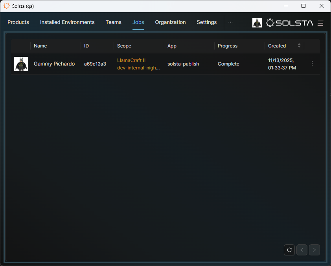The height and width of the screenshot is (266, 331).
Task: Open the Settings tab
Action: (x=206, y=22)
